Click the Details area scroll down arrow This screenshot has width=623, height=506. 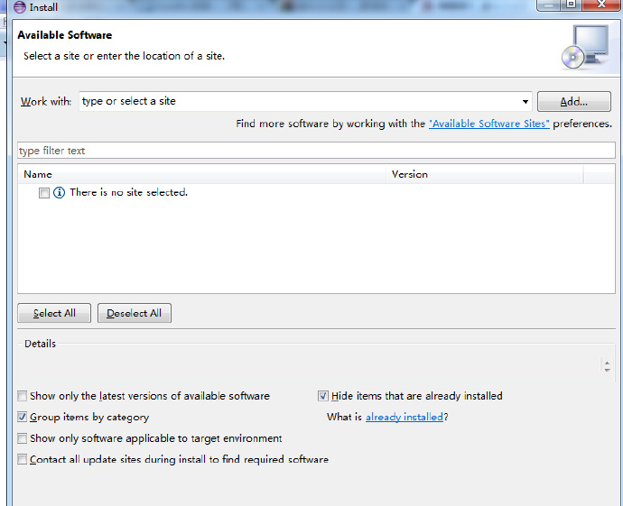pos(607,370)
